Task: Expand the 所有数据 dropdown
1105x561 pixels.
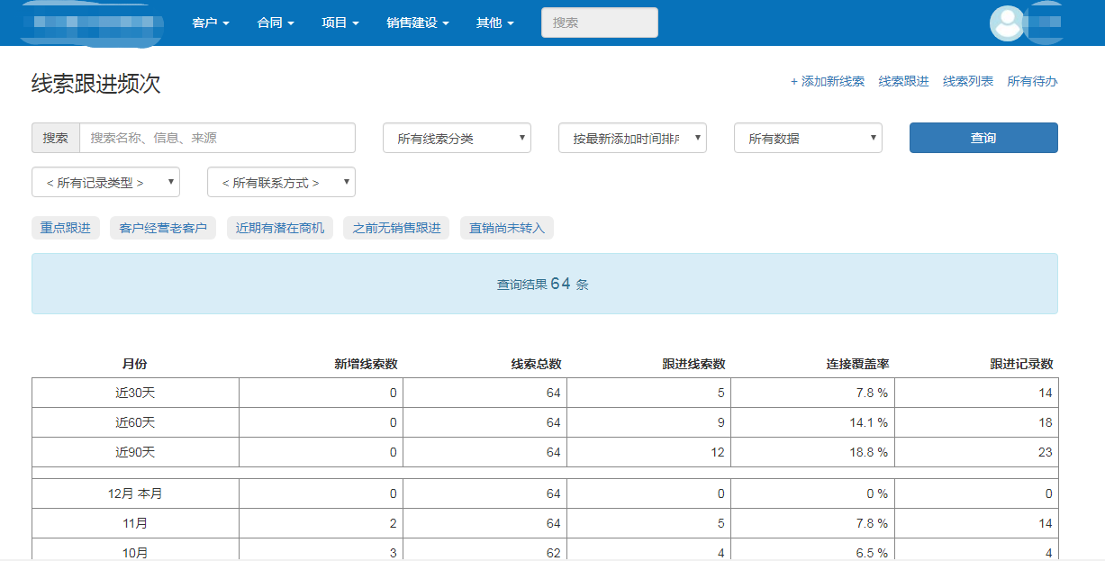Action: [808, 138]
